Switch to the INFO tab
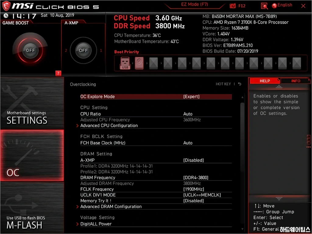312x234 pixels. [x=296, y=81]
